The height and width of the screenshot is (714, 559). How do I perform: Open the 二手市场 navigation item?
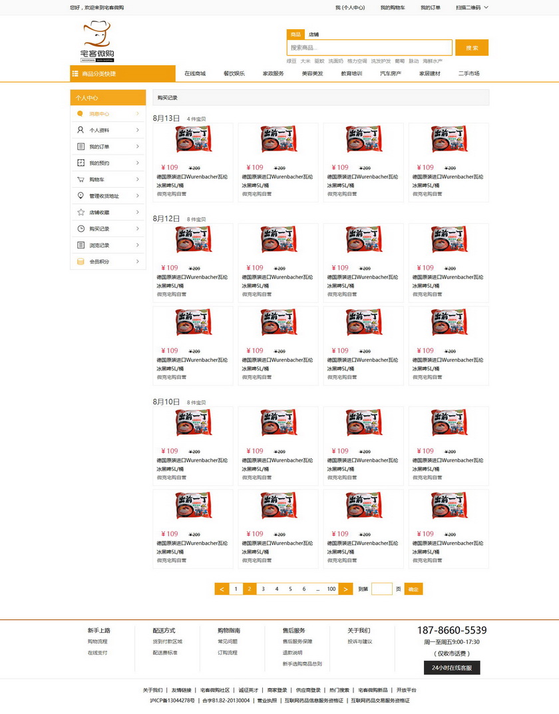[468, 73]
